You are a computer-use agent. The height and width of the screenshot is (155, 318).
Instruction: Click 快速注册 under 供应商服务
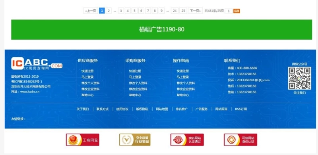coord(87,71)
